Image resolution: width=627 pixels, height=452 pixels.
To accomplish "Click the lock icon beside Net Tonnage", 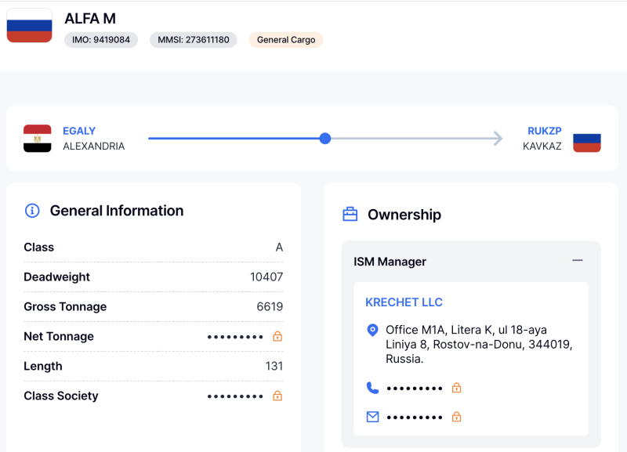I will [277, 337].
